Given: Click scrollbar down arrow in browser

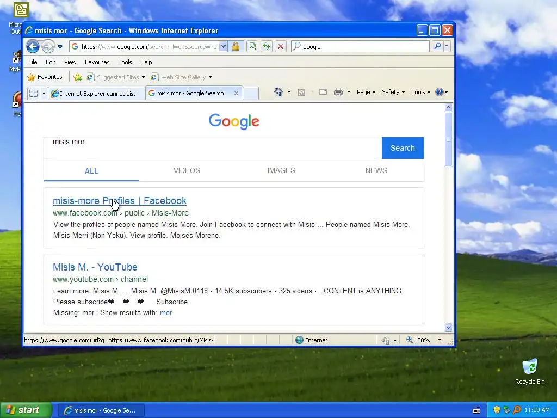Looking at the screenshot, I should pos(448,327).
